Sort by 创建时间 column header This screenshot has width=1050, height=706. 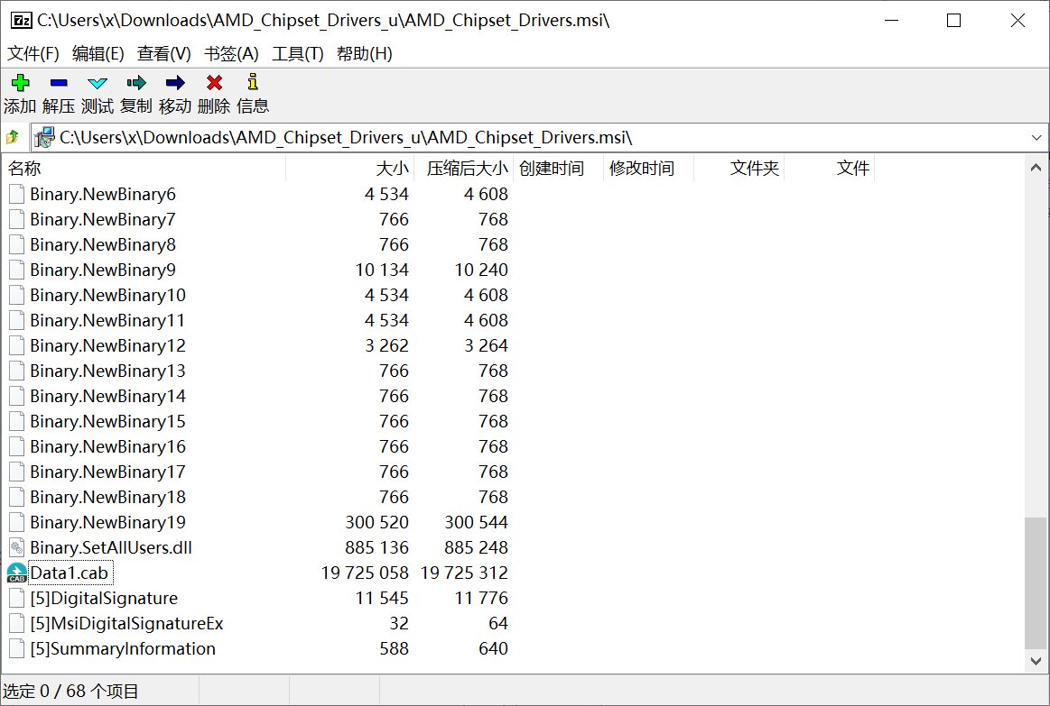click(x=559, y=168)
